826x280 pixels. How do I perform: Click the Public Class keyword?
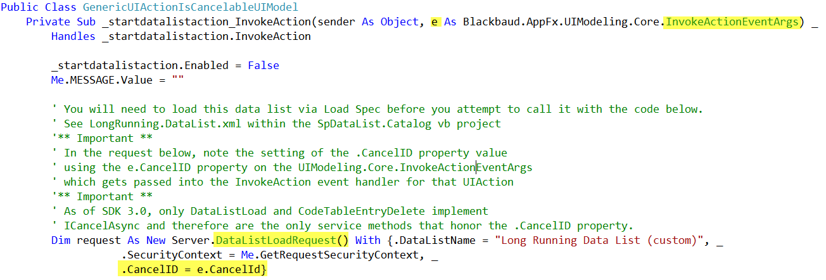(41, 8)
